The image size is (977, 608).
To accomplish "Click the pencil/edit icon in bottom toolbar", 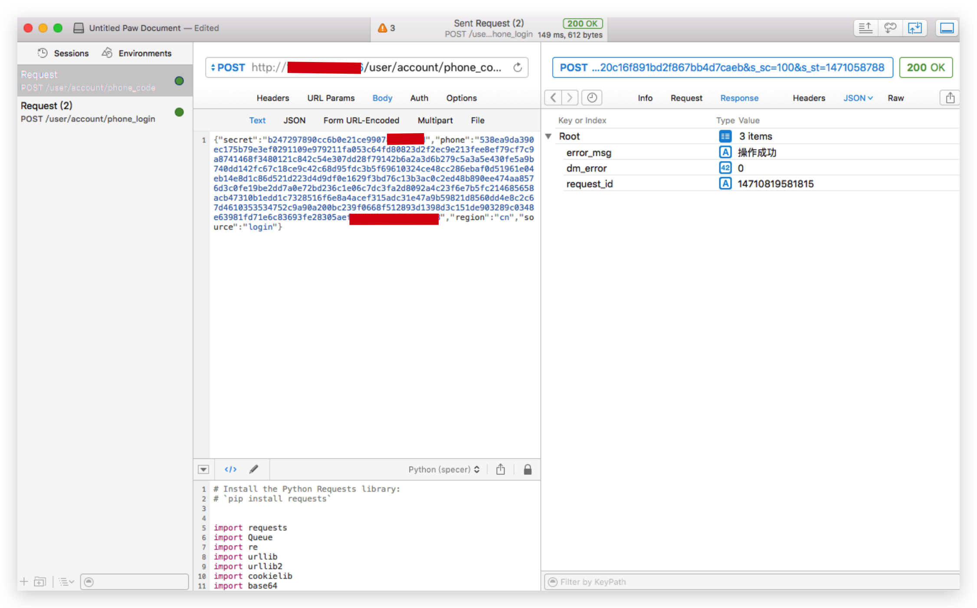I will click(253, 469).
